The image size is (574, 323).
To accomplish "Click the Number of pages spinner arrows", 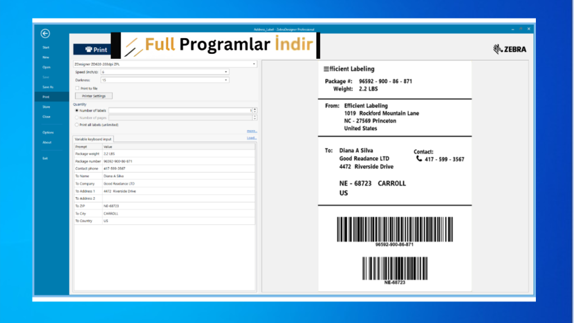I will click(255, 118).
